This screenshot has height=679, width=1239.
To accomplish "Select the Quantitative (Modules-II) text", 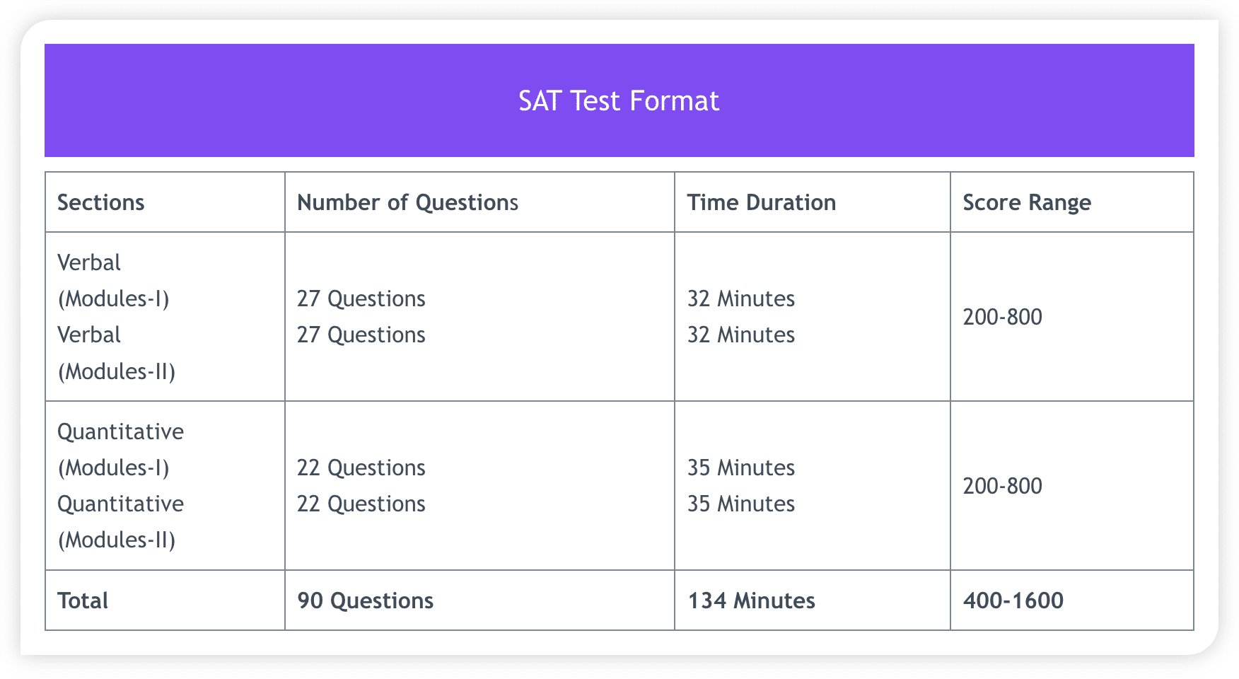I will coord(120,522).
